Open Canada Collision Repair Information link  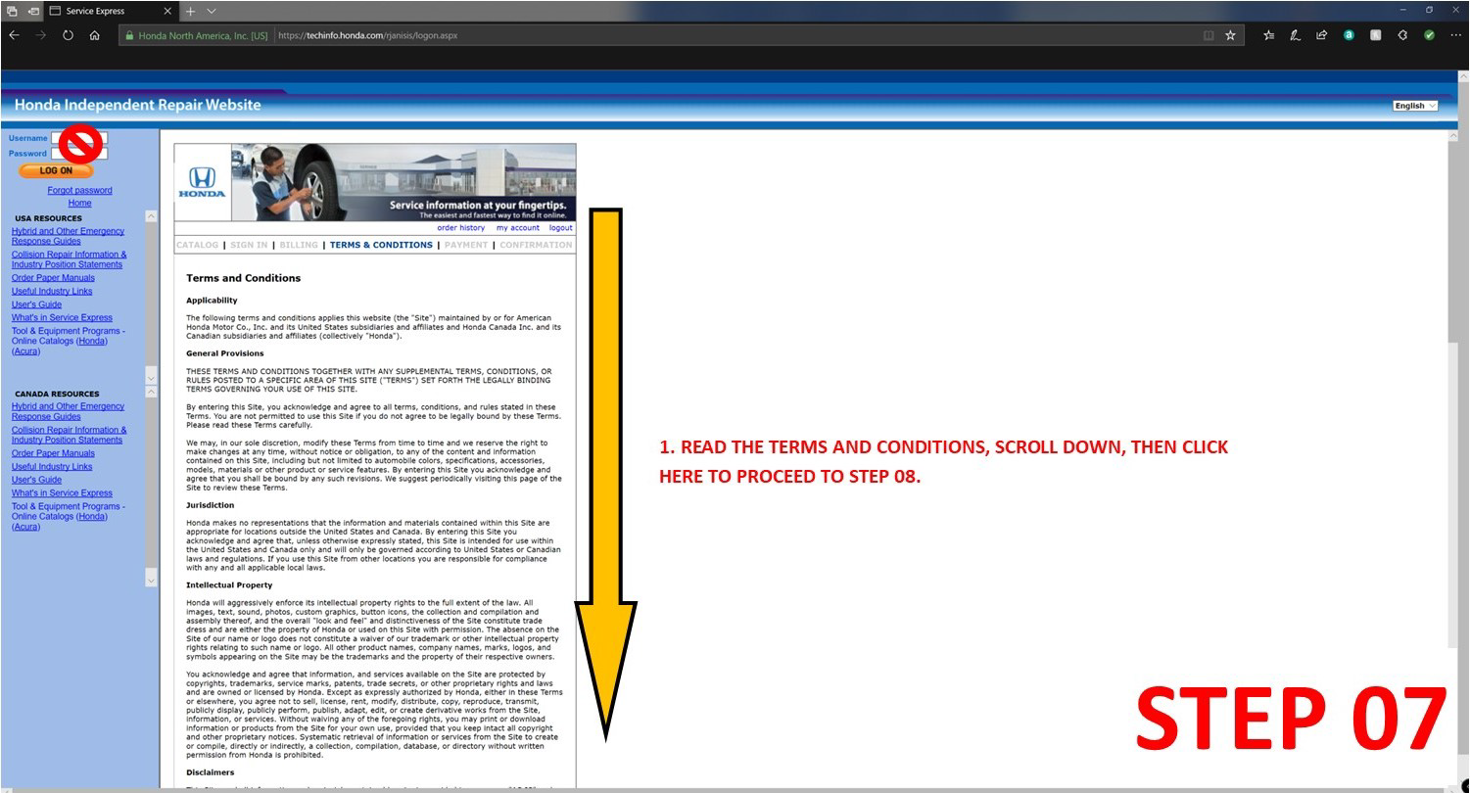(x=69, y=435)
